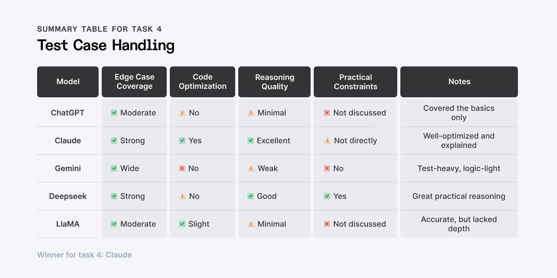The image size is (557, 278).
Task: Click warning icon beside Claude Not directly
Action: (327, 141)
